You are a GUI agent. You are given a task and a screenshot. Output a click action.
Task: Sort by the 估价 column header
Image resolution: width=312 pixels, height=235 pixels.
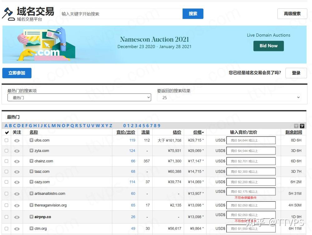pos(177,132)
